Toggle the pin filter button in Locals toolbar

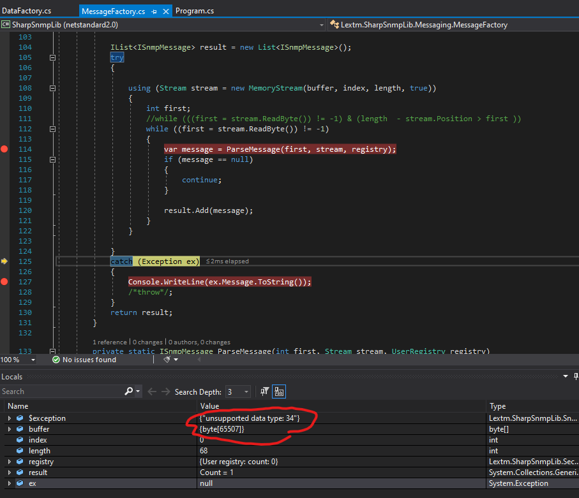[x=266, y=392]
